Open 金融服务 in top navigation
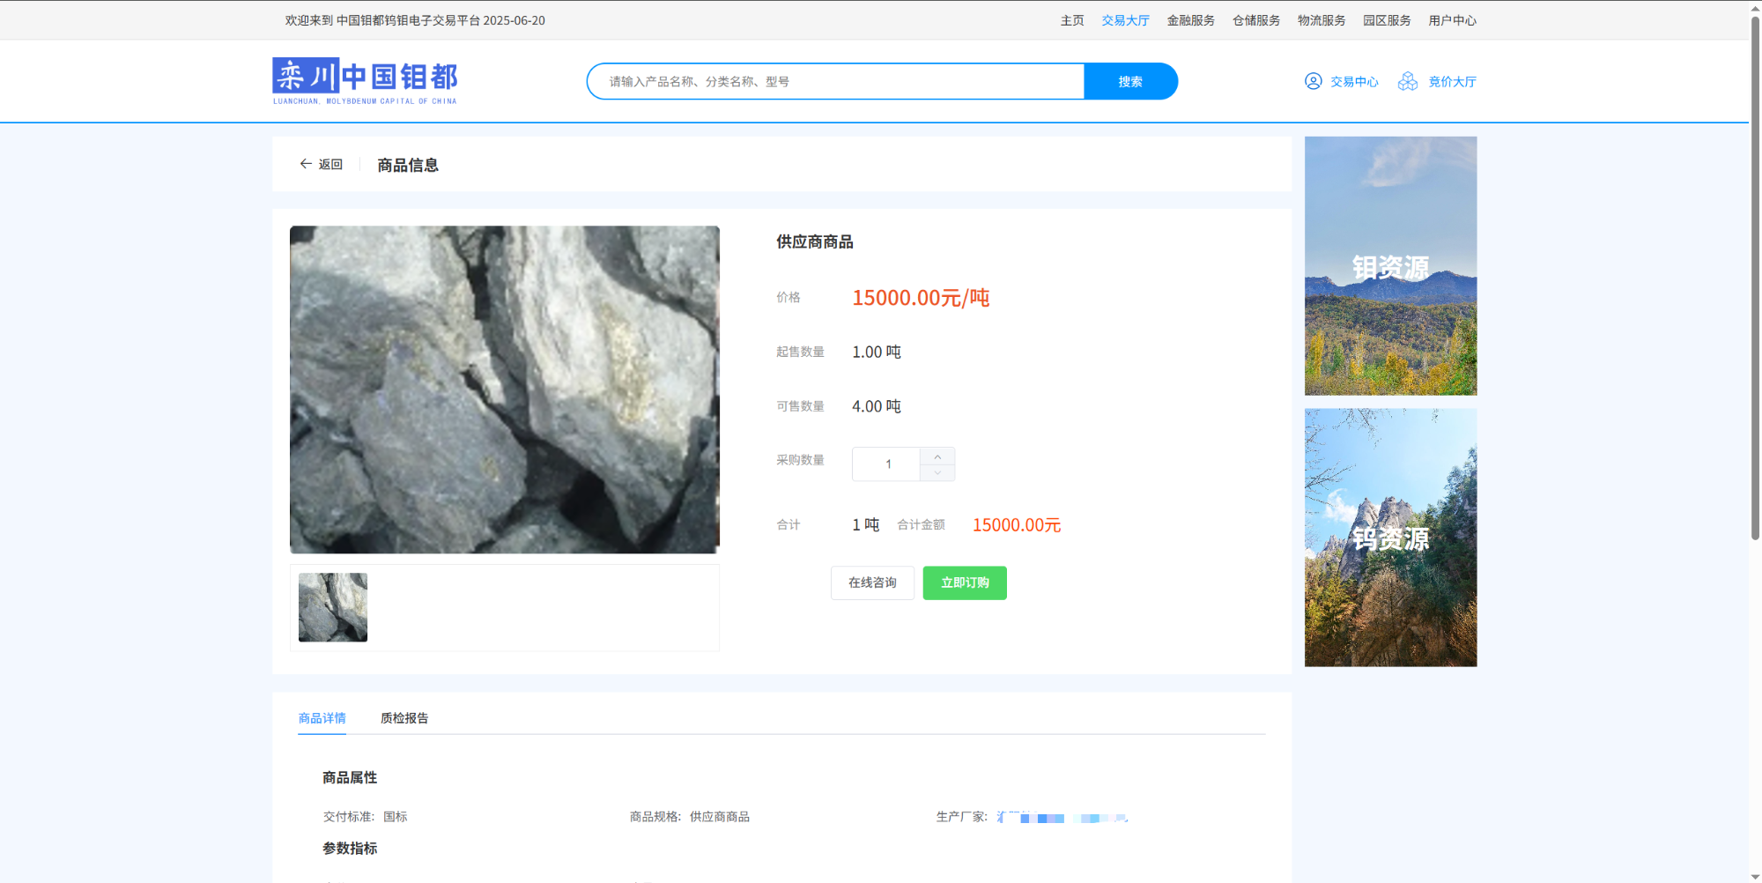This screenshot has width=1762, height=883. coord(1190,20)
